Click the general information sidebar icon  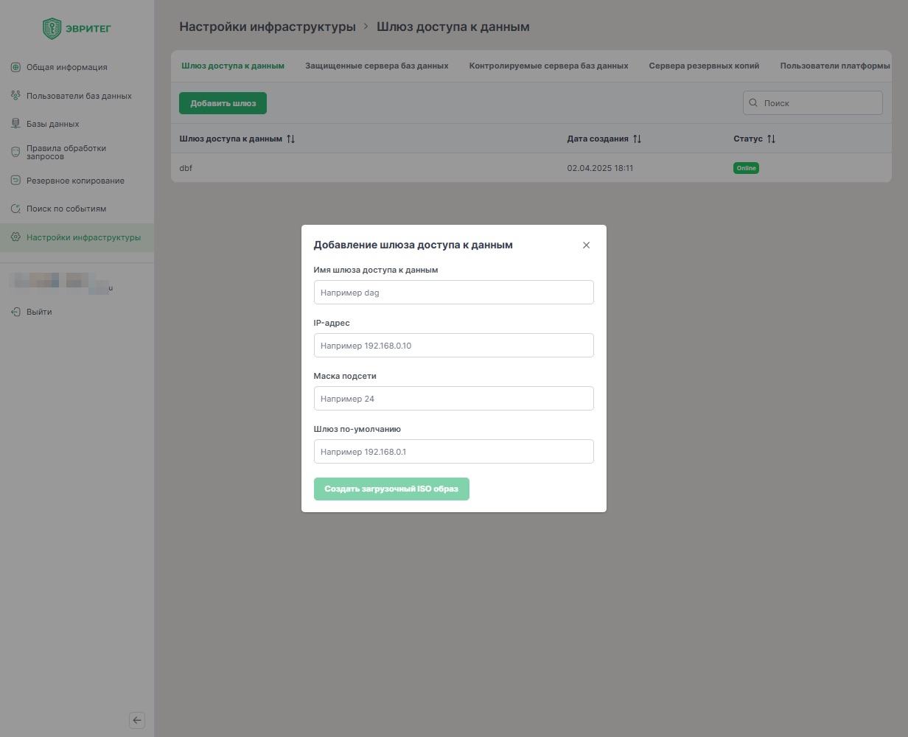tap(15, 67)
